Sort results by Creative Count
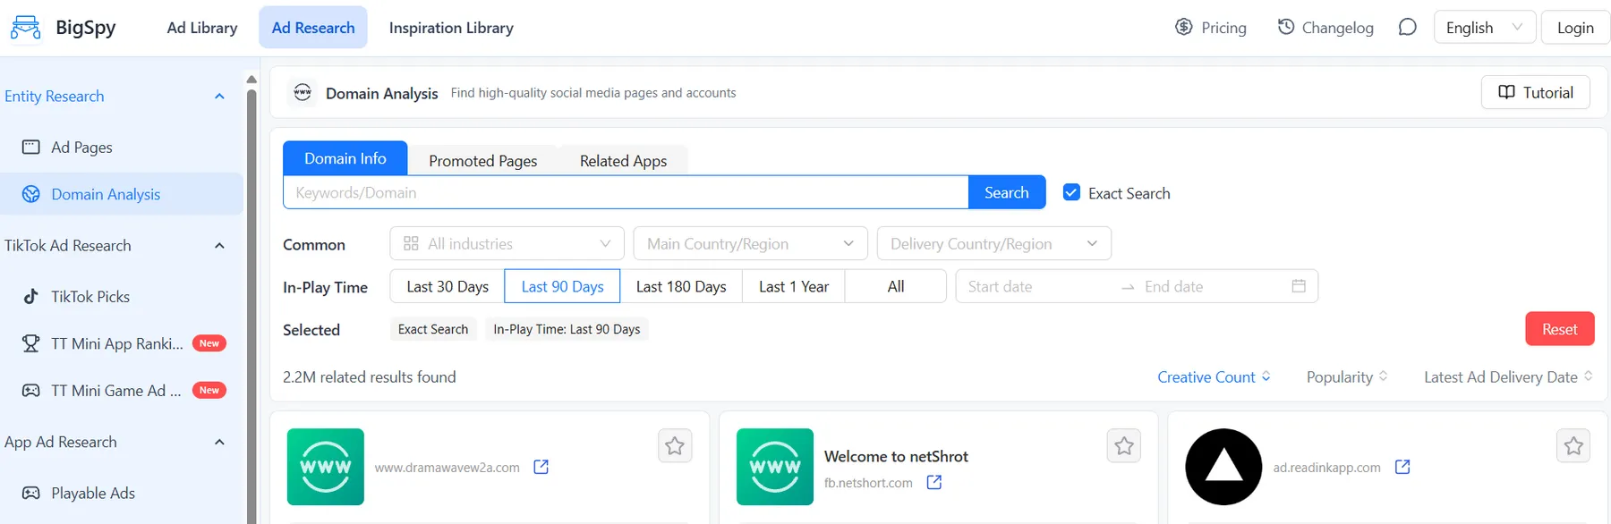 click(1214, 377)
